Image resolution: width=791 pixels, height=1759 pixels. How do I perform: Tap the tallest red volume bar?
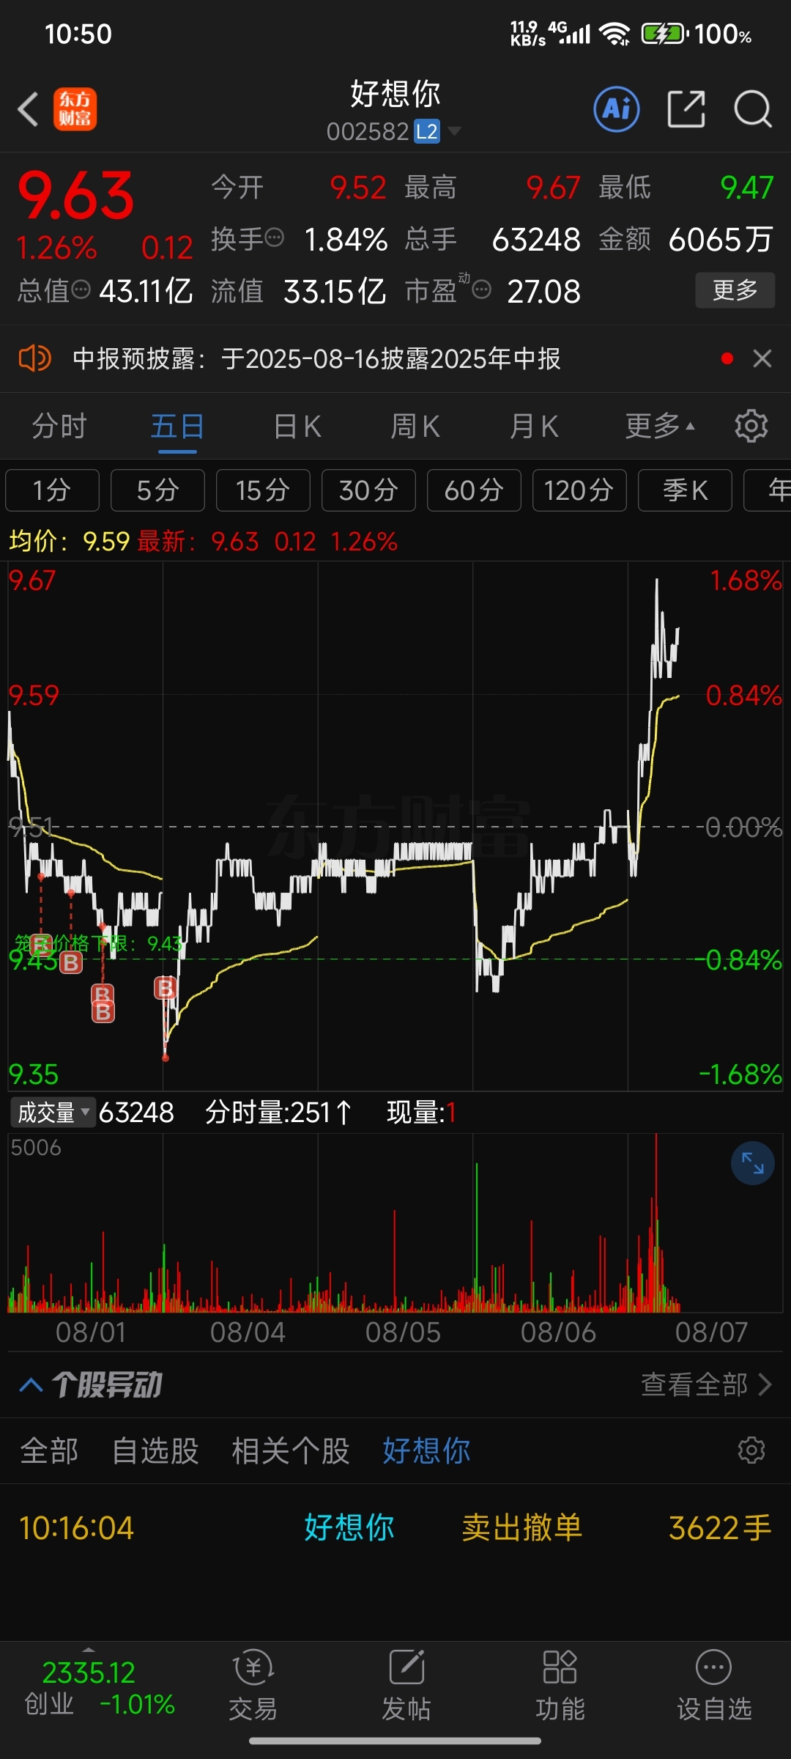(x=656, y=1223)
